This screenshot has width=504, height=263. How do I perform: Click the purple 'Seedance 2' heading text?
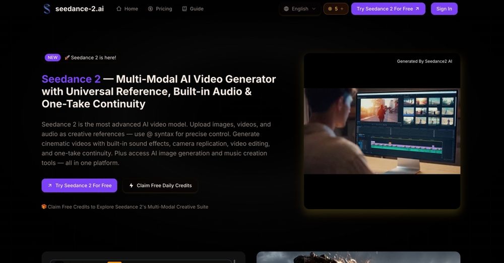pyautogui.click(x=71, y=79)
